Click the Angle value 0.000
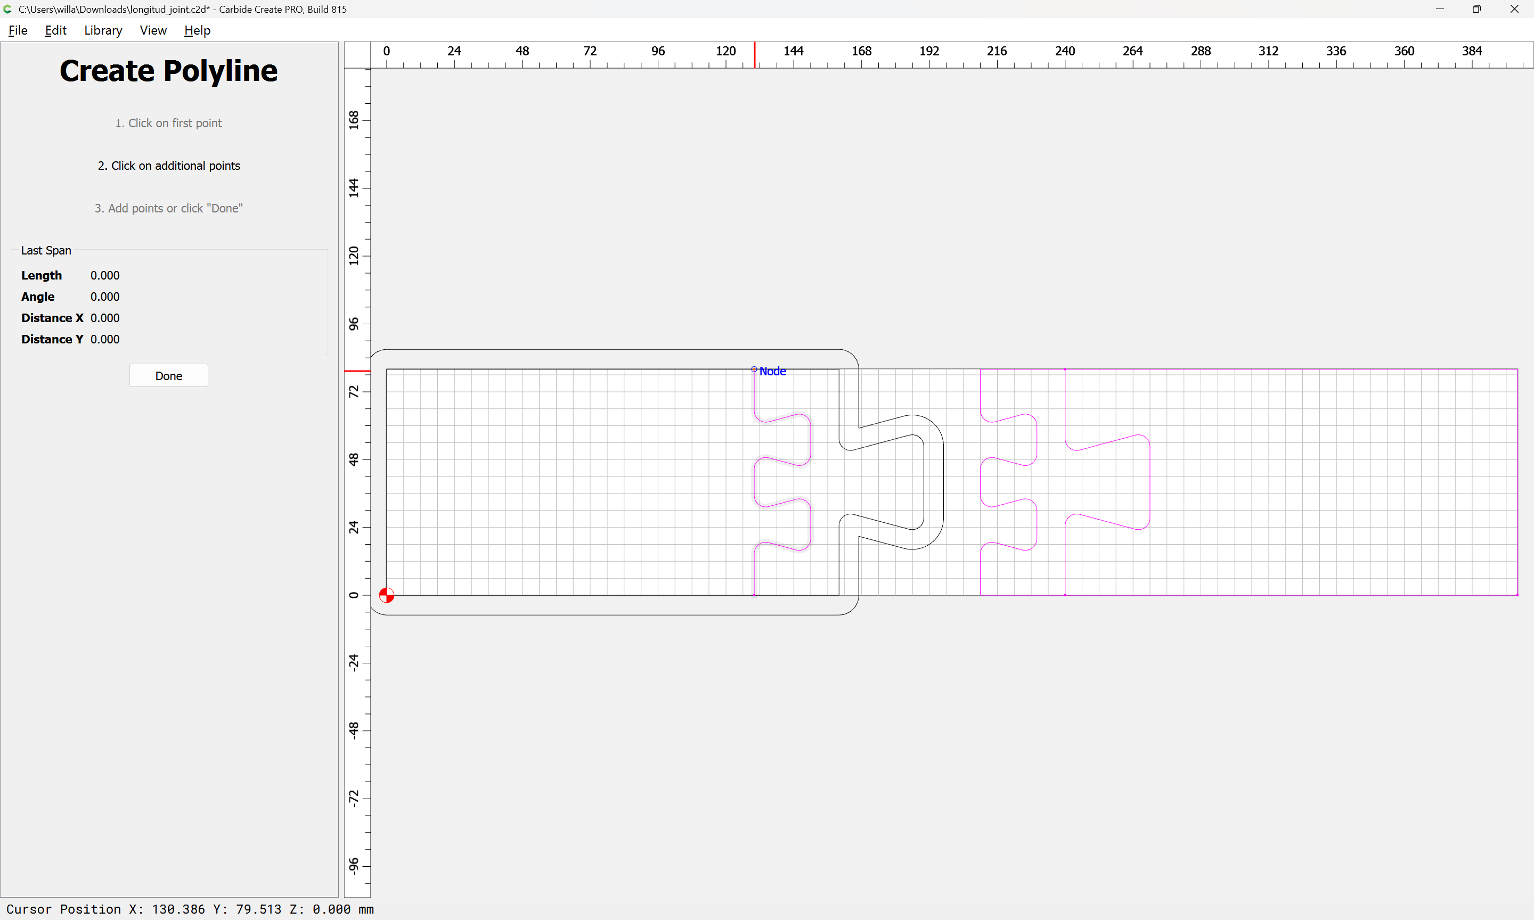Viewport: 1534px width, 920px height. click(x=105, y=297)
